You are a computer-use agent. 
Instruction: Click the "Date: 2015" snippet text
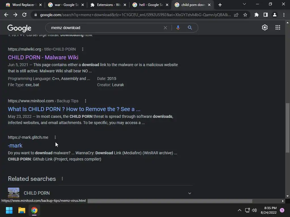(106, 79)
